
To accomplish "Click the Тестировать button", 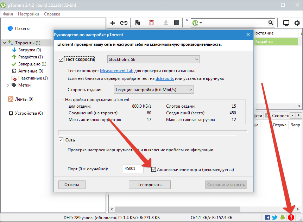I will tap(150, 185).
